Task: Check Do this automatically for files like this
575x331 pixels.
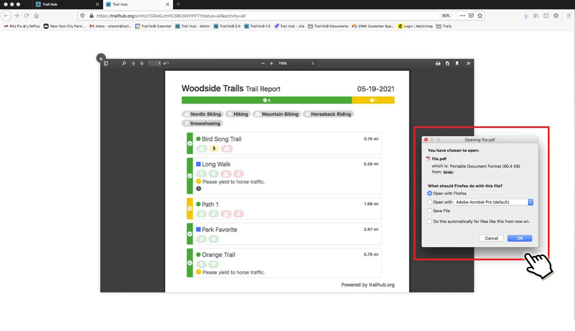Action: click(x=429, y=222)
